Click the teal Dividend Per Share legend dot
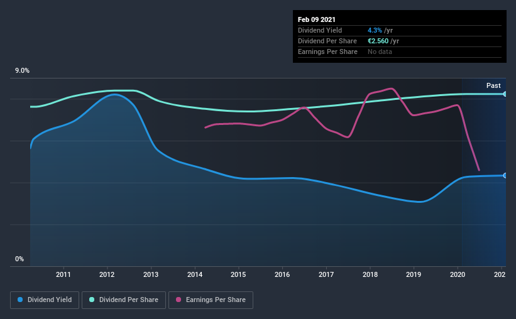The height and width of the screenshot is (319, 516). [x=92, y=300]
